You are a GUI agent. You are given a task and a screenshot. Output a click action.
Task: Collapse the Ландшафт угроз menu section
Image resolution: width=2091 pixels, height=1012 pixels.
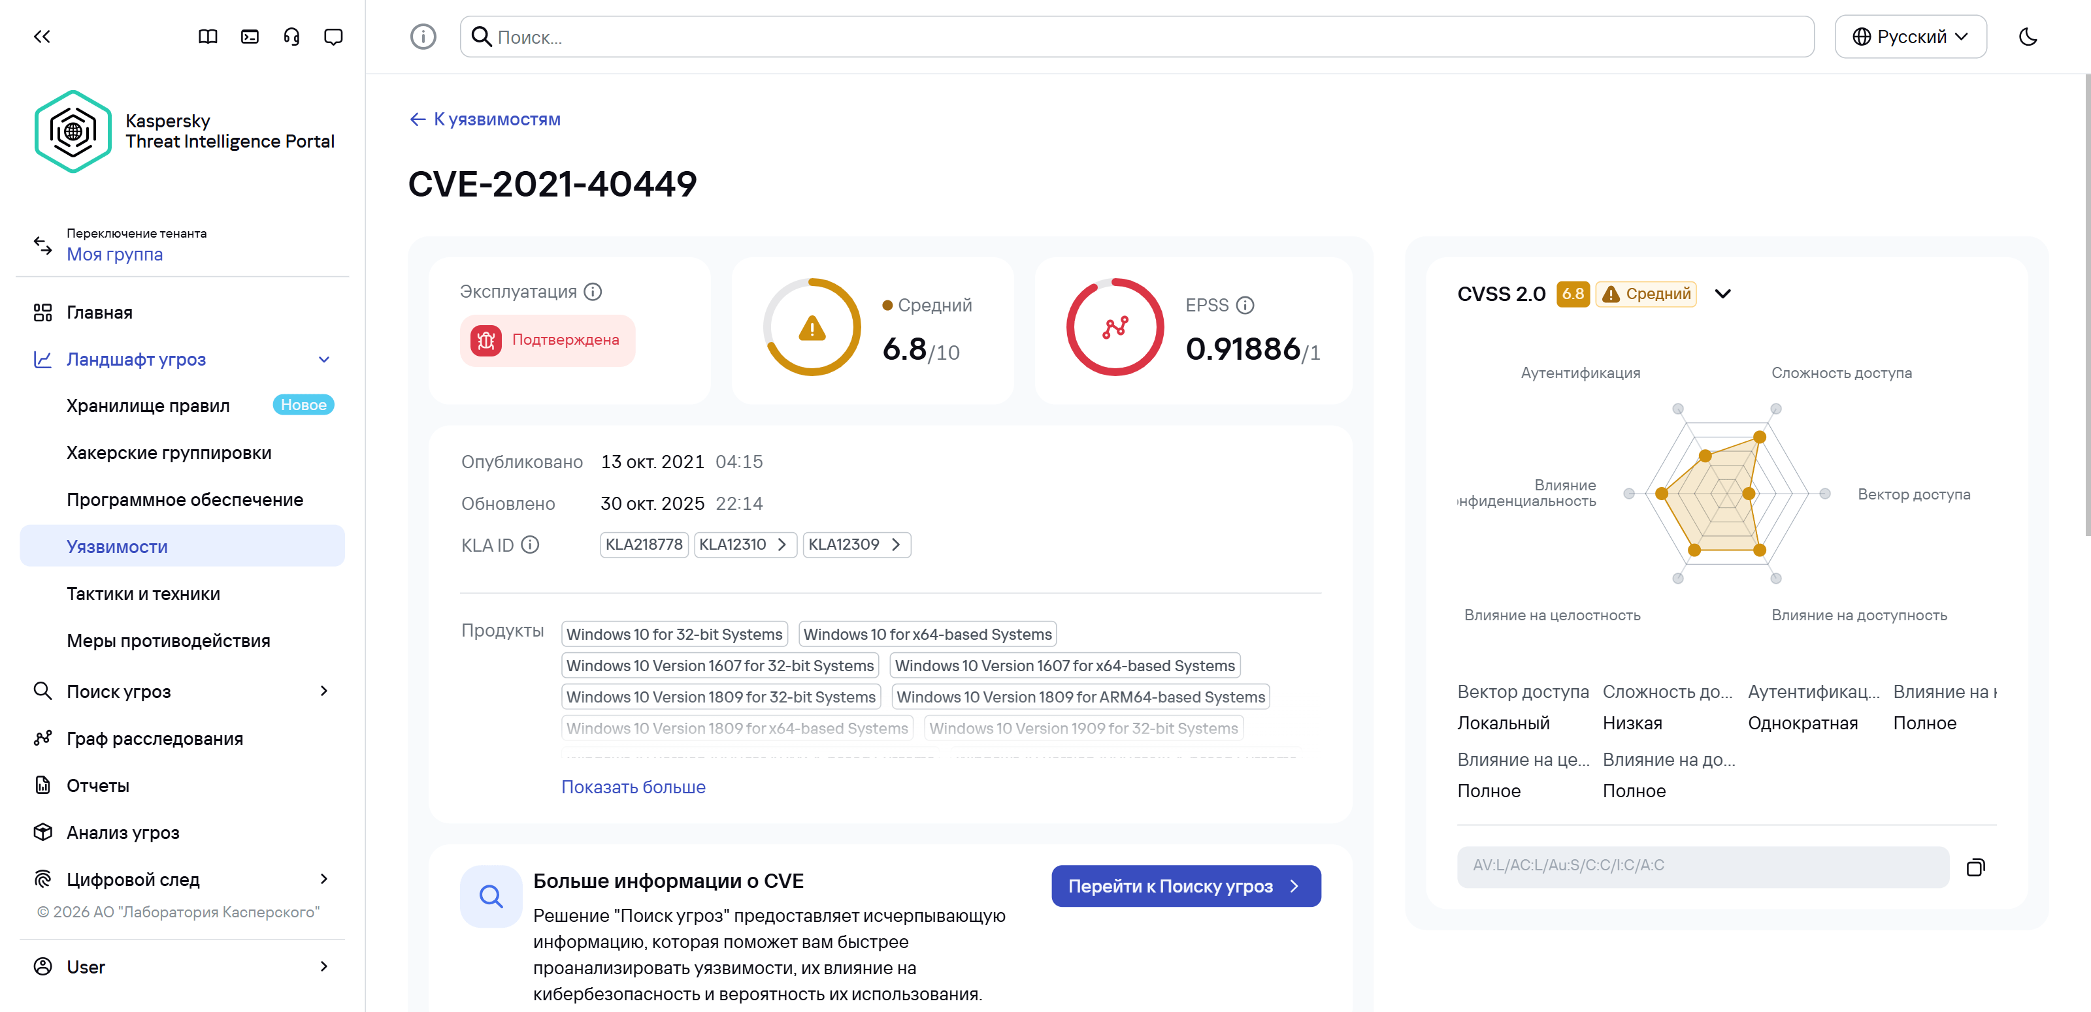324,359
